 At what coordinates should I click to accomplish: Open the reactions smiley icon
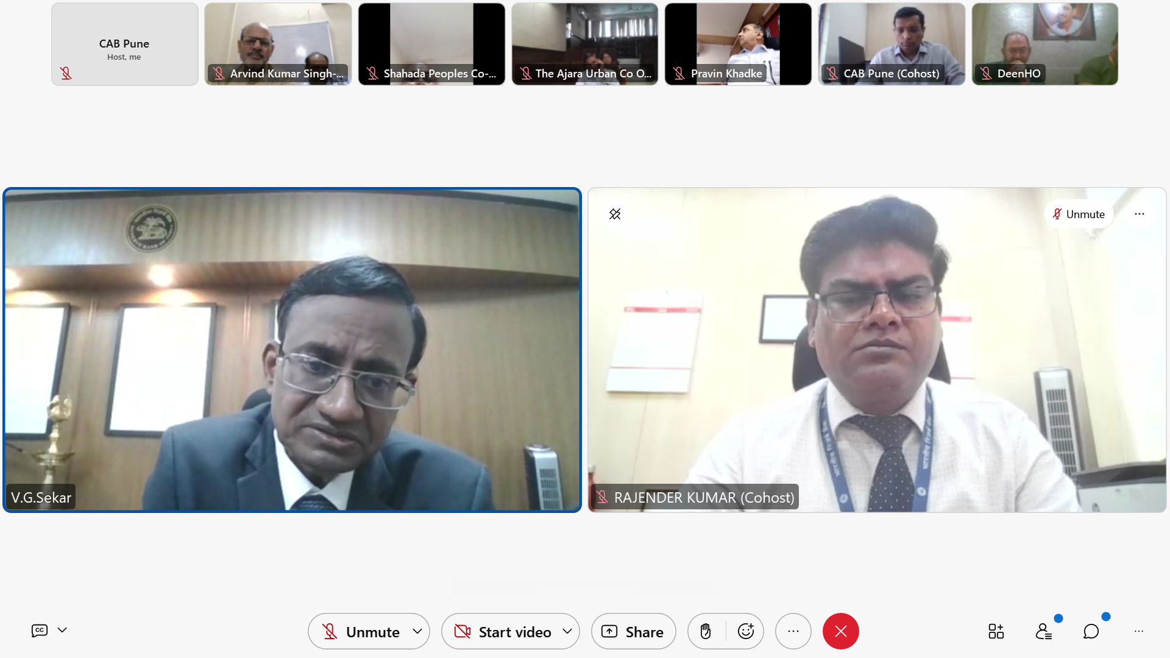(x=746, y=632)
